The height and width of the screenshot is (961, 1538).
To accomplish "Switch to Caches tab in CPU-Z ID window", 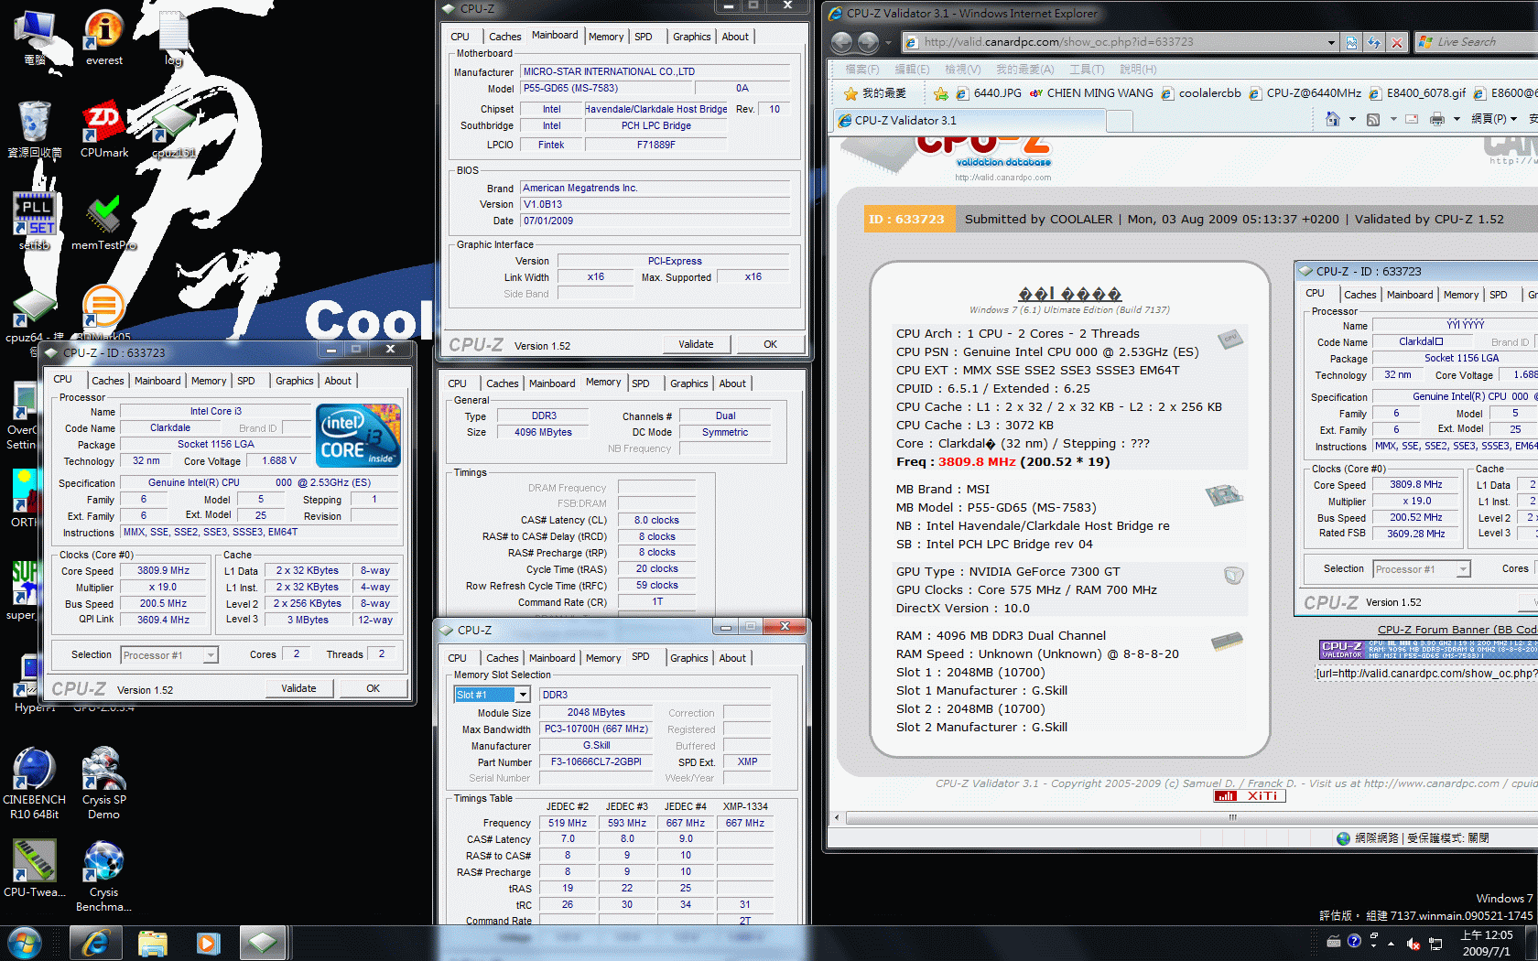I will [x=108, y=381].
